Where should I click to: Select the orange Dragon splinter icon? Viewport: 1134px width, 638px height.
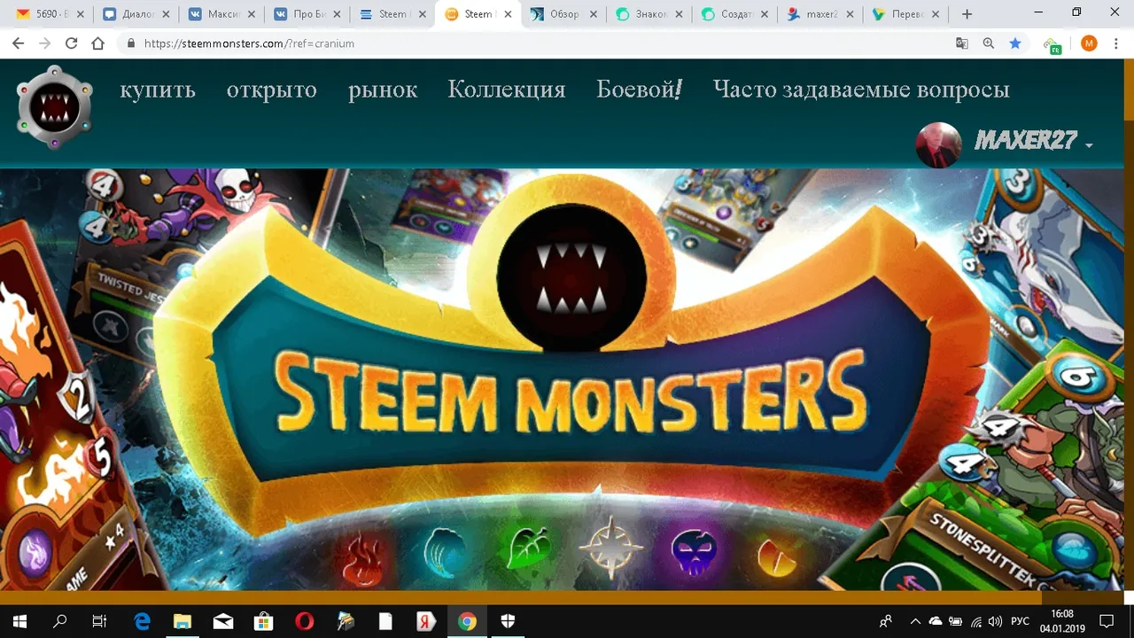[x=776, y=558]
